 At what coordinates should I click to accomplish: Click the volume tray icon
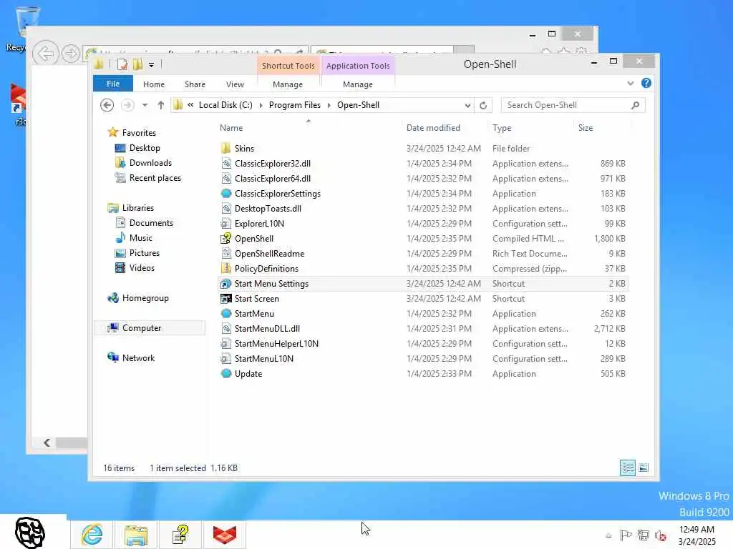coord(660,535)
